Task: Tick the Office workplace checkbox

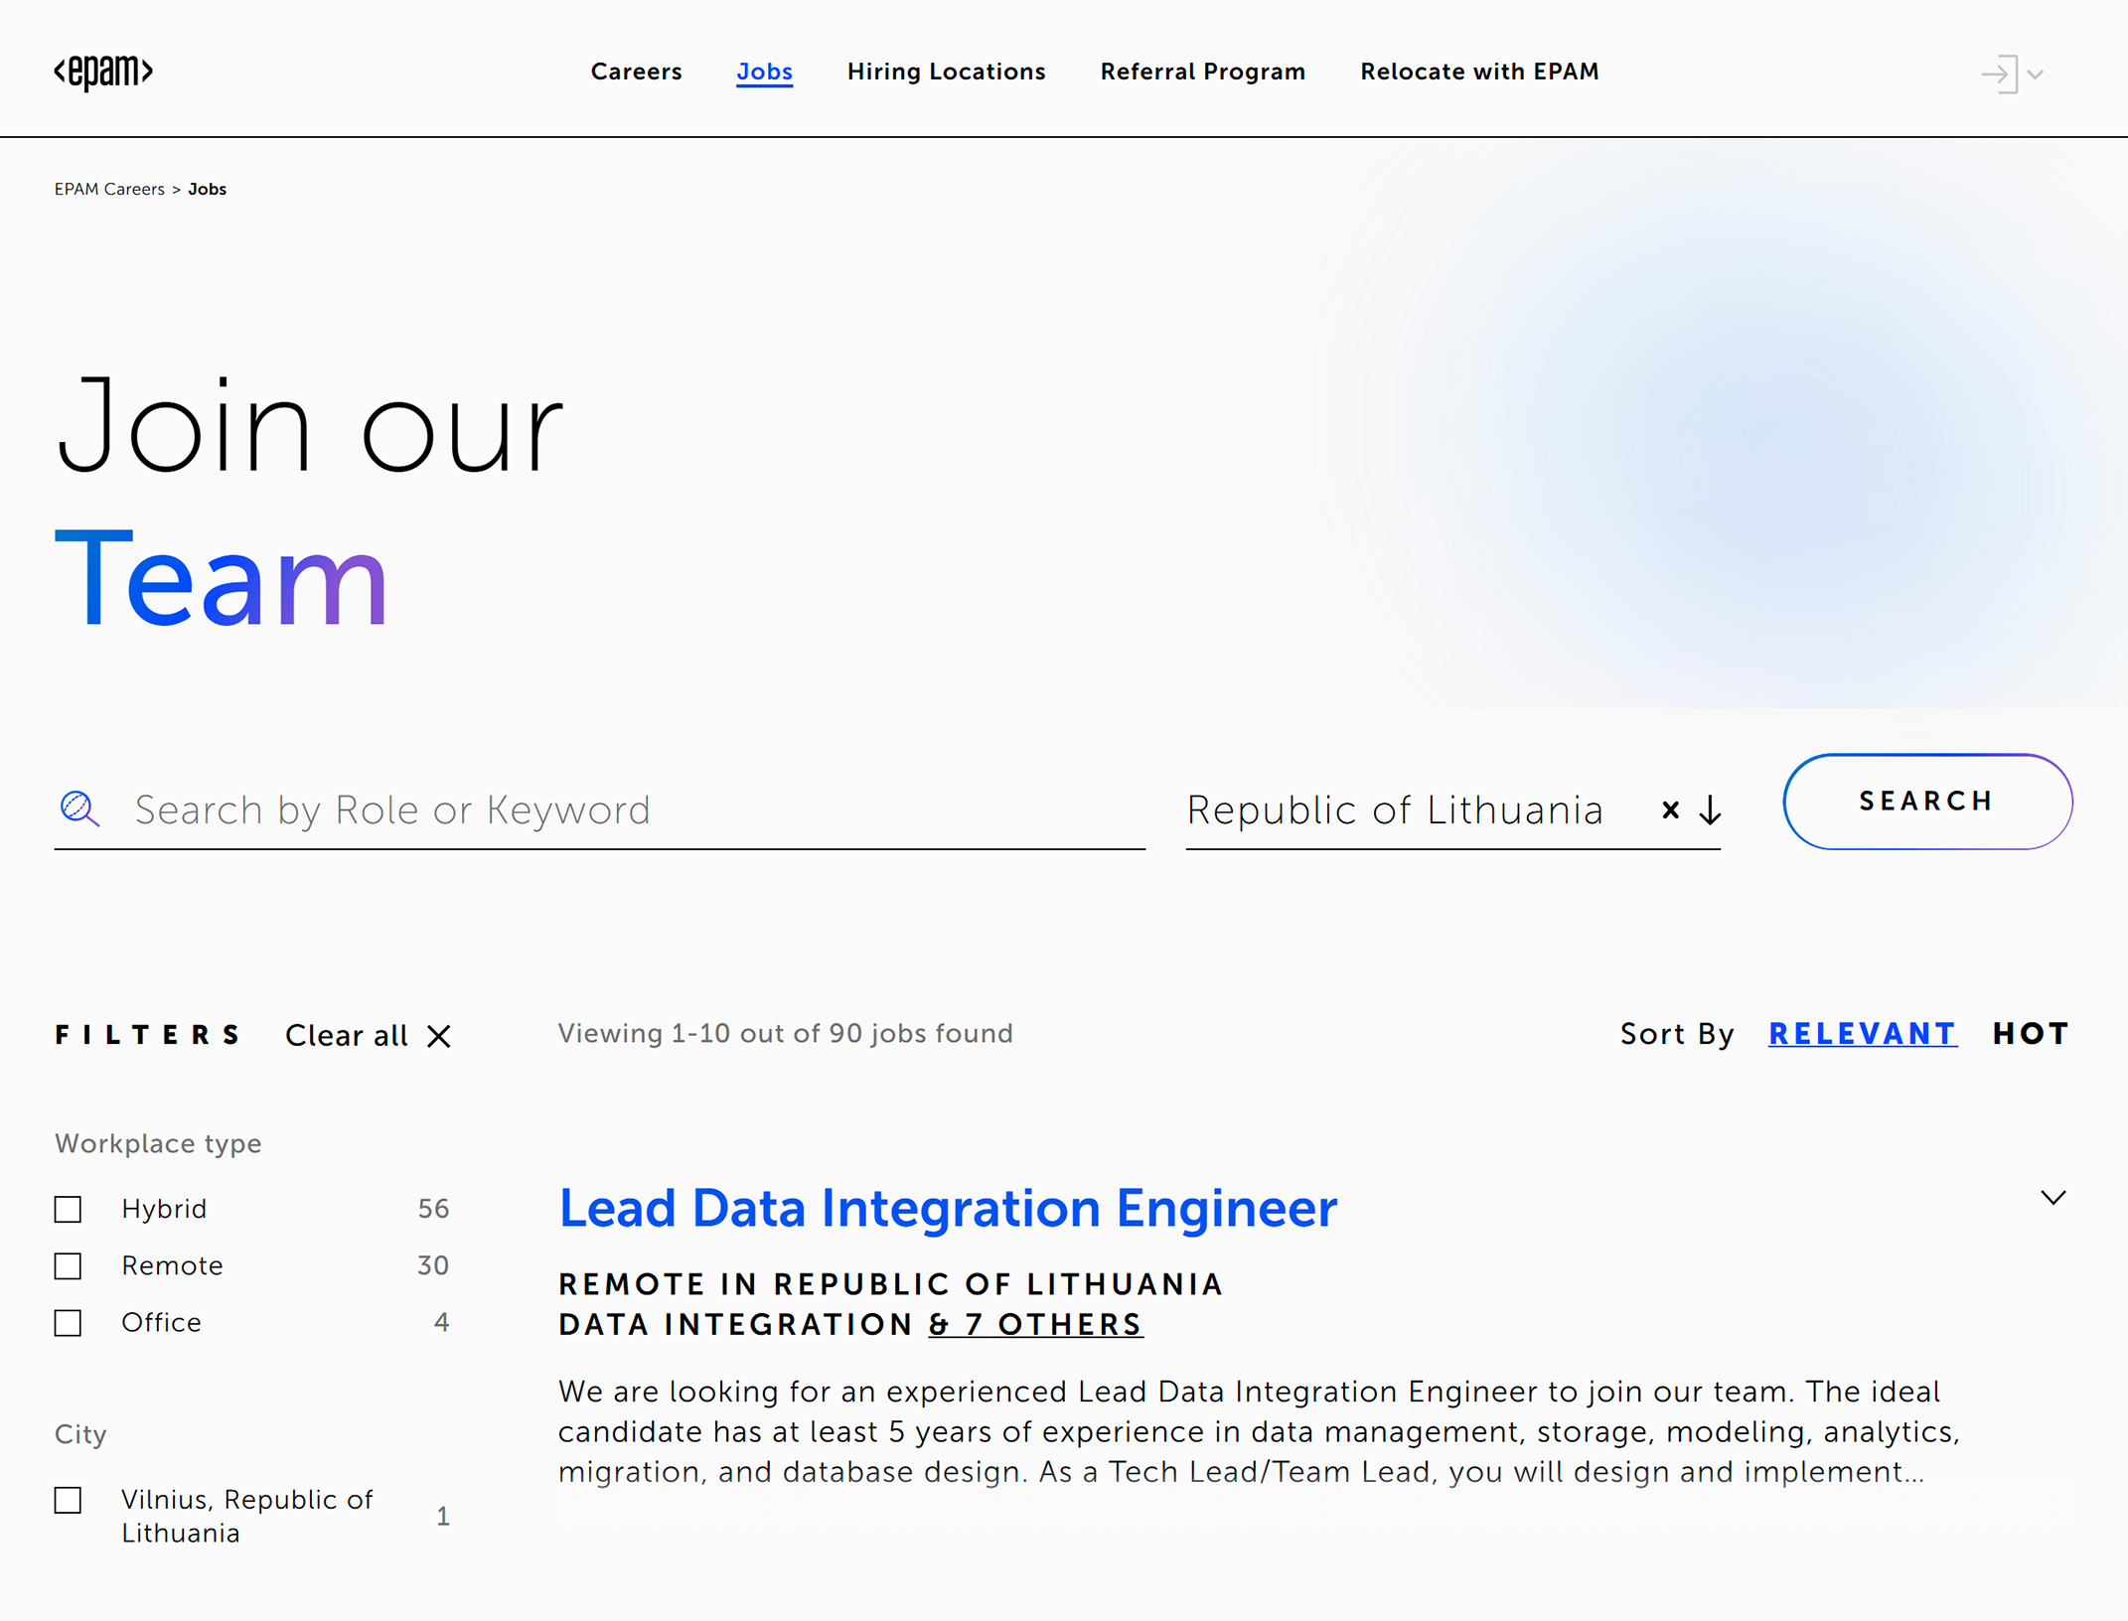Action: [x=69, y=1323]
